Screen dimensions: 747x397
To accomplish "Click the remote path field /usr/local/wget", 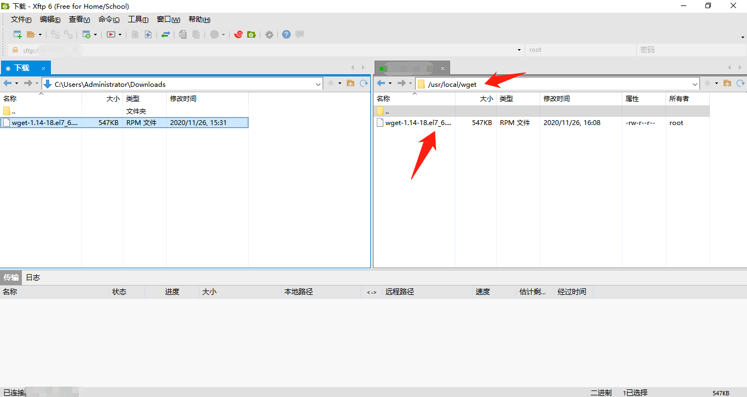I will click(x=557, y=84).
